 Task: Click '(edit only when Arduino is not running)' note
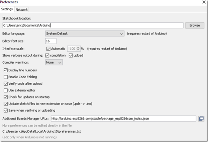29,137
